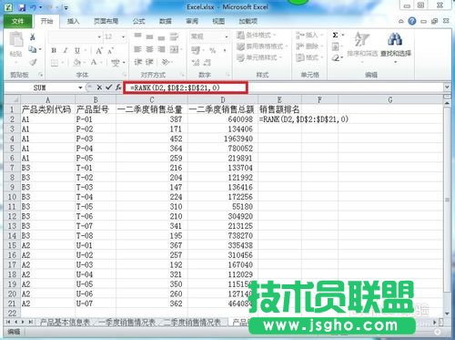Select the 二季度销售情况表 sheet tab

coord(192,323)
